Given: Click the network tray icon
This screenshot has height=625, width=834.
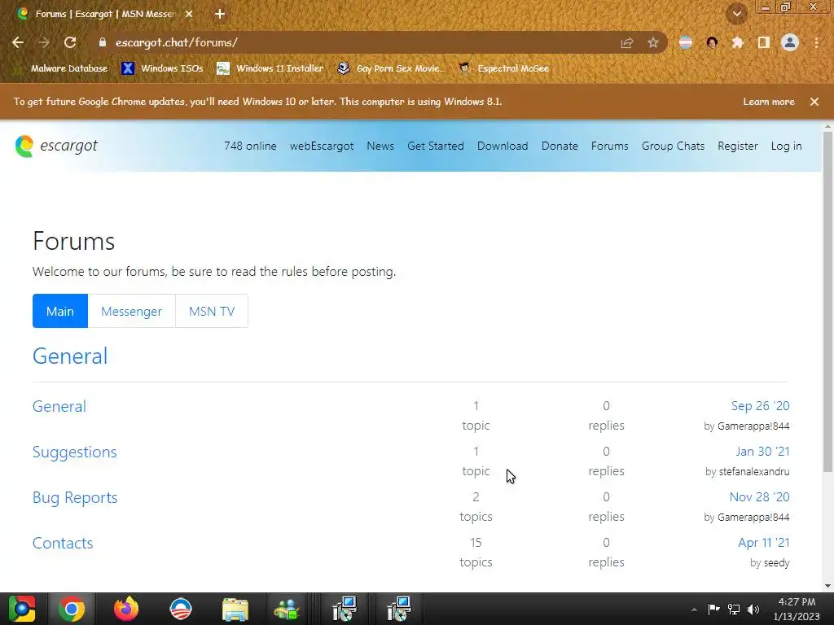Looking at the screenshot, I should point(734,610).
